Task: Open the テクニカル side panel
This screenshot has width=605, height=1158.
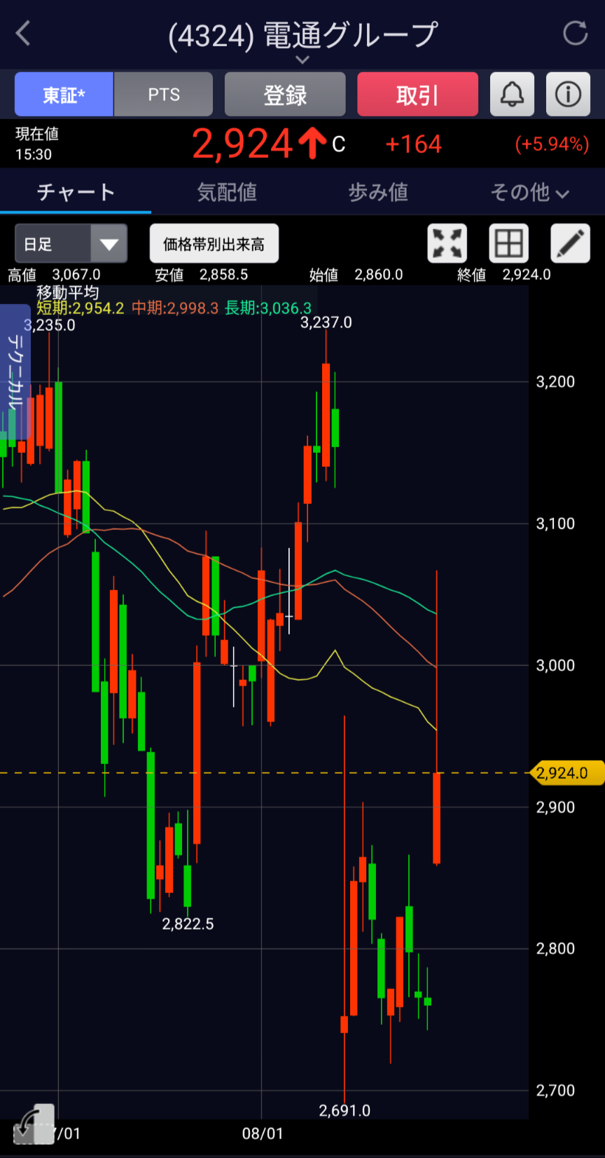Action: (x=14, y=372)
